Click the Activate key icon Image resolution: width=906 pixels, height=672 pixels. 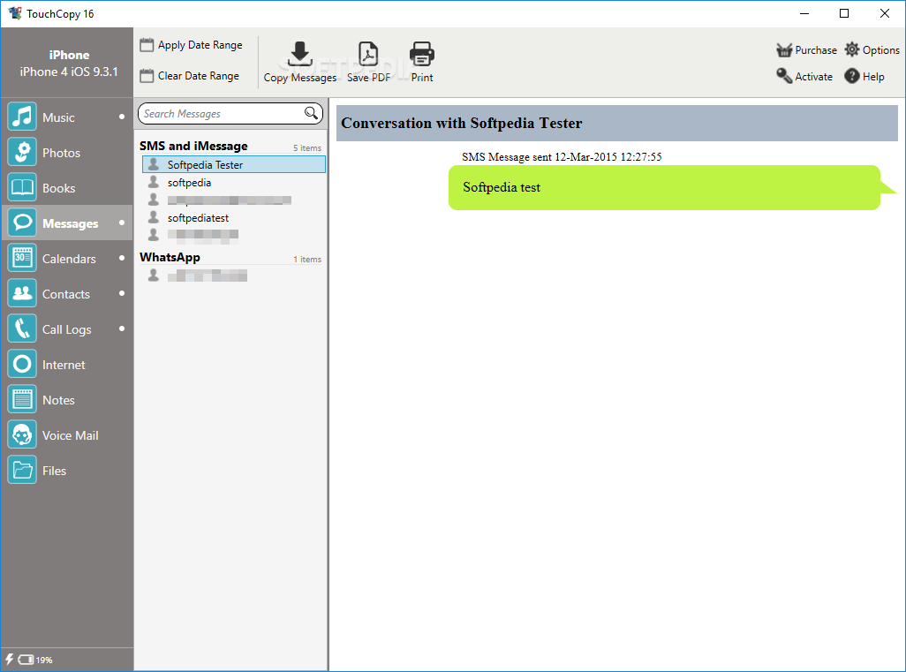(x=784, y=76)
